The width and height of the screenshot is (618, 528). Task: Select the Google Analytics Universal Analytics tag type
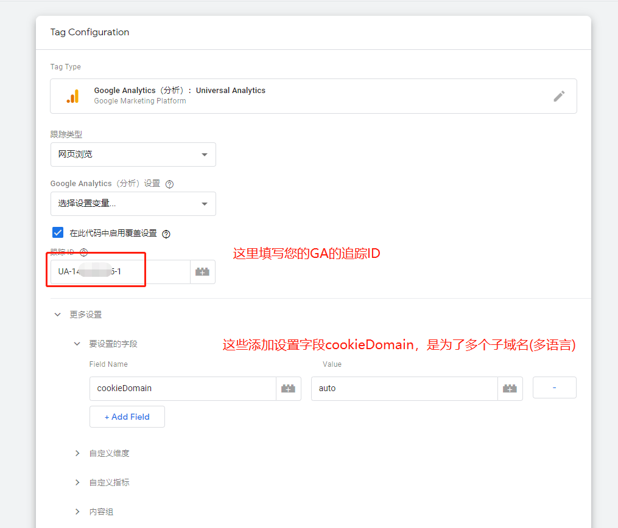pos(314,96)
